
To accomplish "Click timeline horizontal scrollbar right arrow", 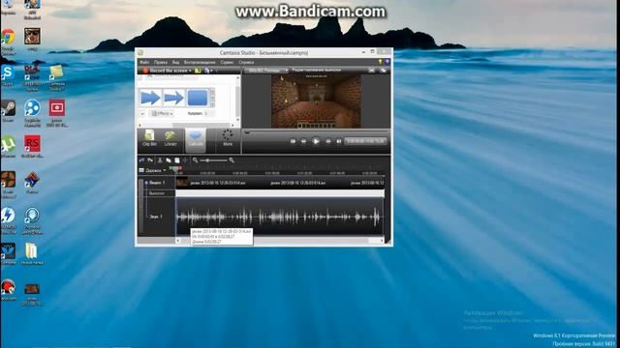I will point(382,241).
